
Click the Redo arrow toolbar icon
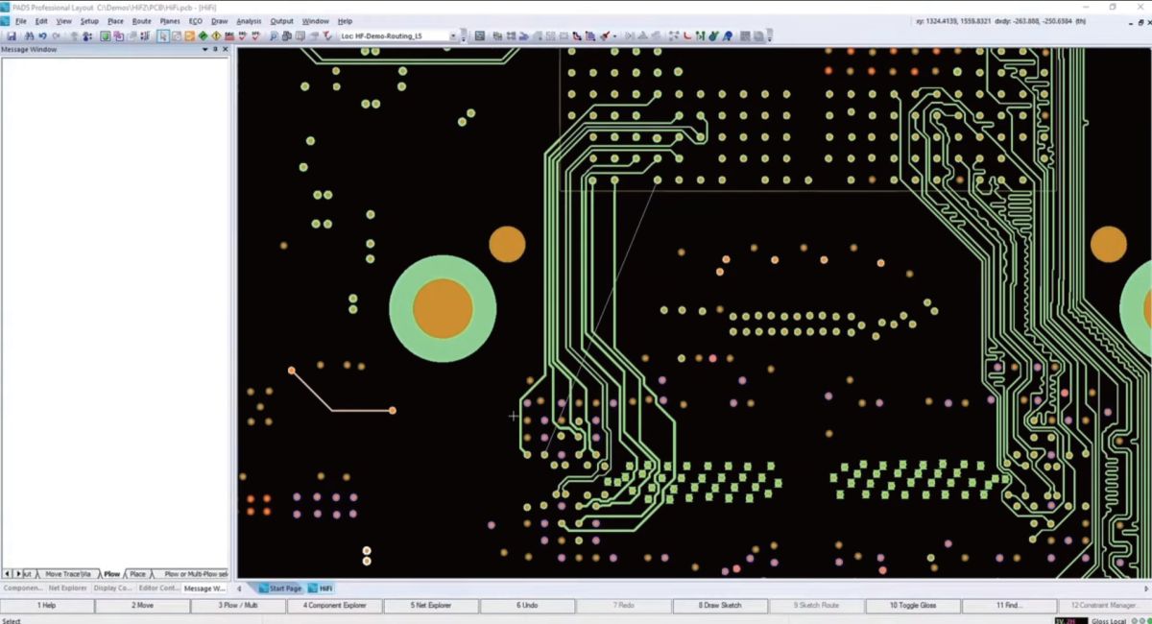(x=56, y=36)
